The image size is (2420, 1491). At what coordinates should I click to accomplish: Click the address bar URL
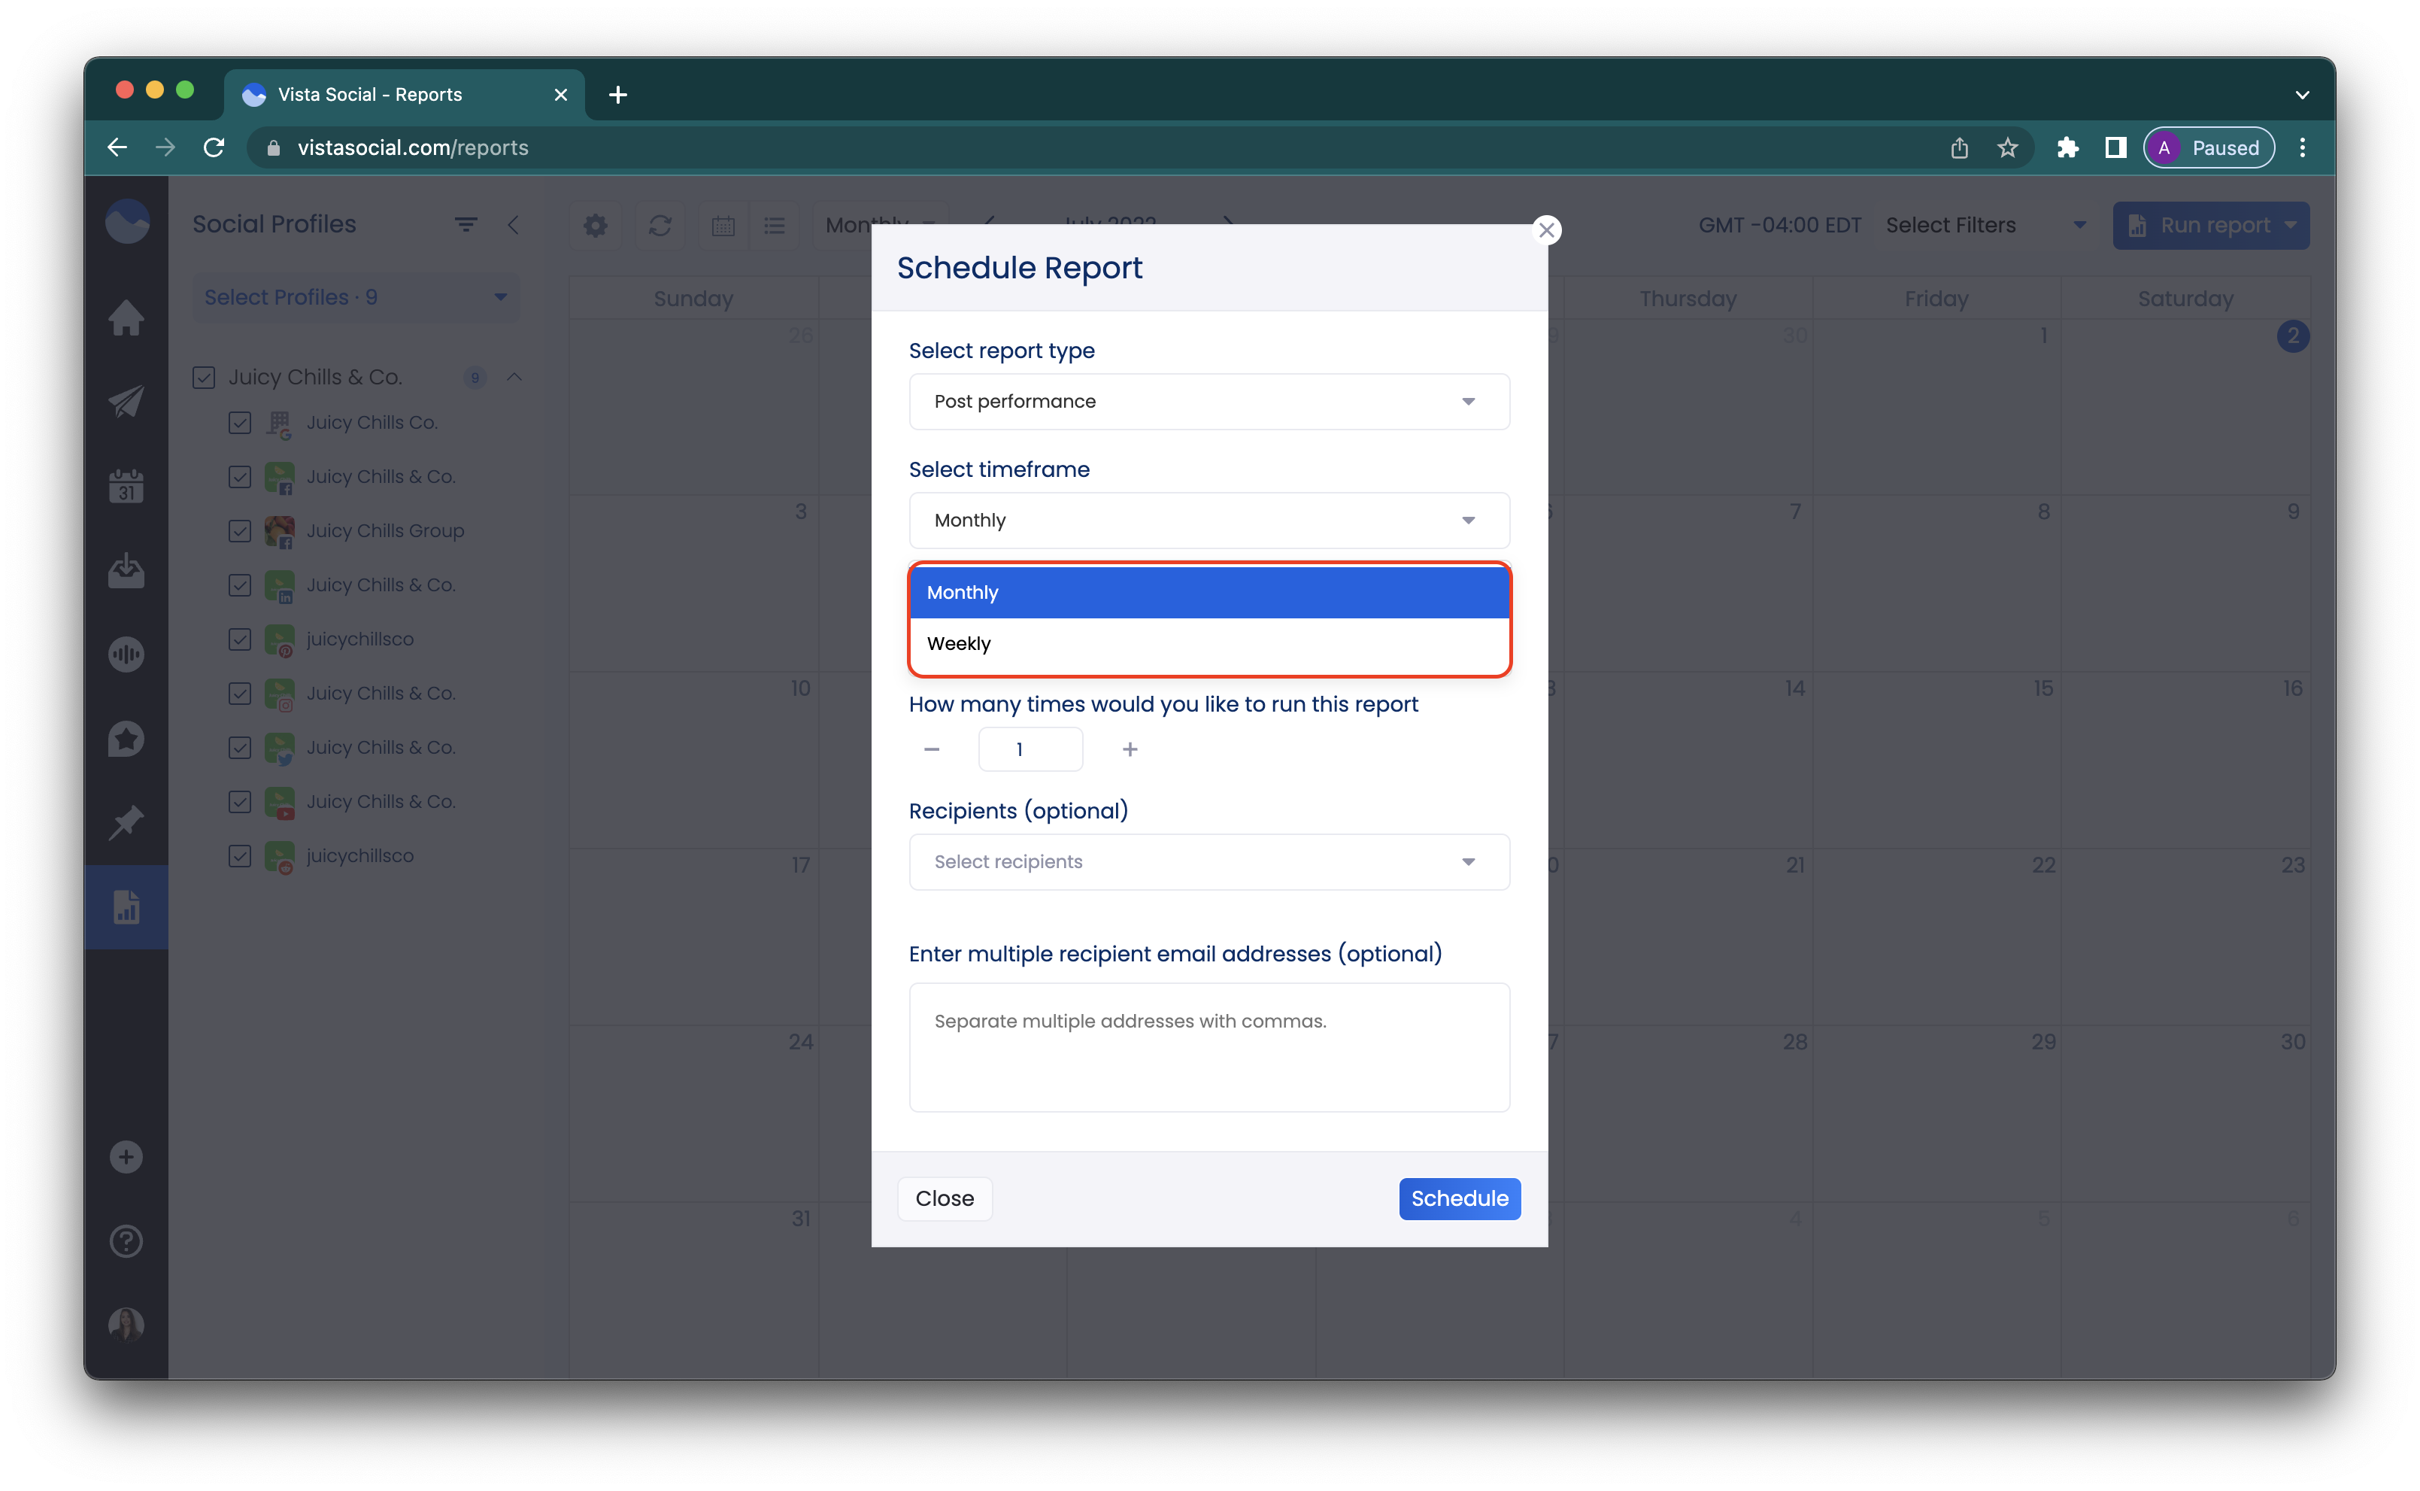click(x=412, y=148)
